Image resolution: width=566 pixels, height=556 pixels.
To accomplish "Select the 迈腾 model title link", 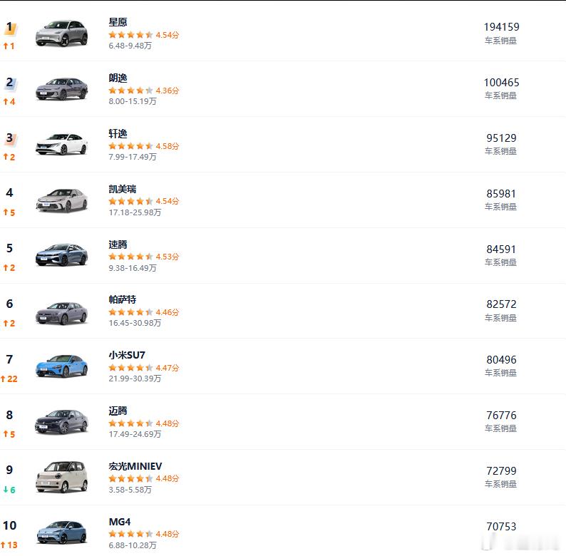I will [x=118, y=411].
